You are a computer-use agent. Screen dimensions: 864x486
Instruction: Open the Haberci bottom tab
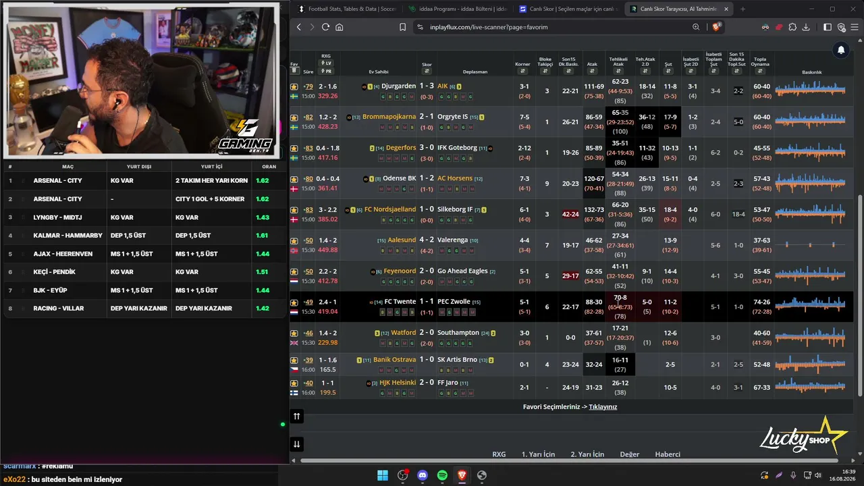coord(668,454)
